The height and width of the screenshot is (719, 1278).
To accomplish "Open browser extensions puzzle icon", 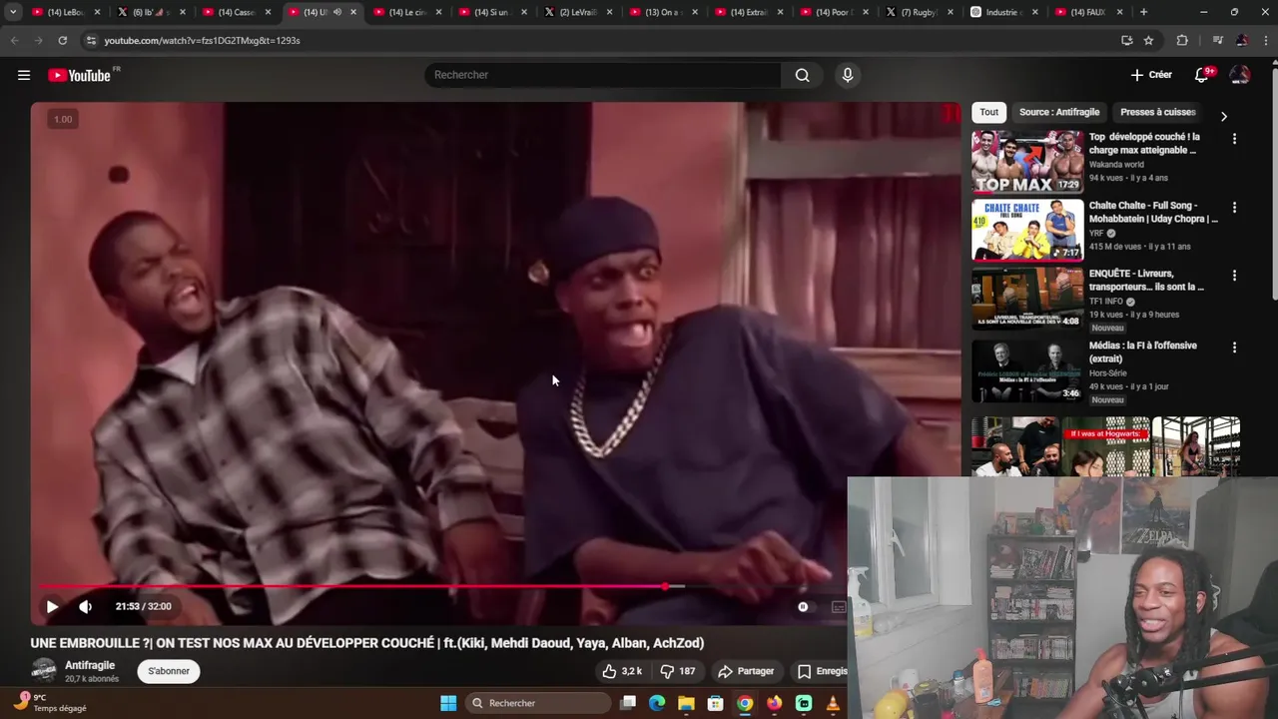I will click(1182, 40).
